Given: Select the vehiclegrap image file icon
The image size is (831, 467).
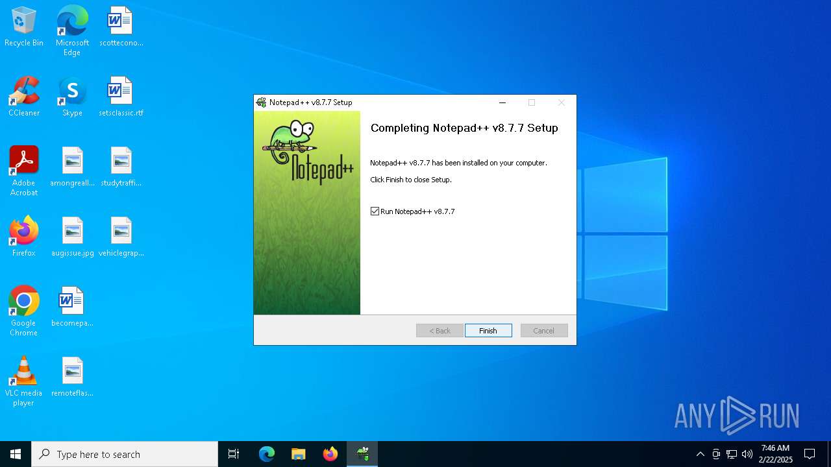Looking at the screenshot, I should pos(121,237).
